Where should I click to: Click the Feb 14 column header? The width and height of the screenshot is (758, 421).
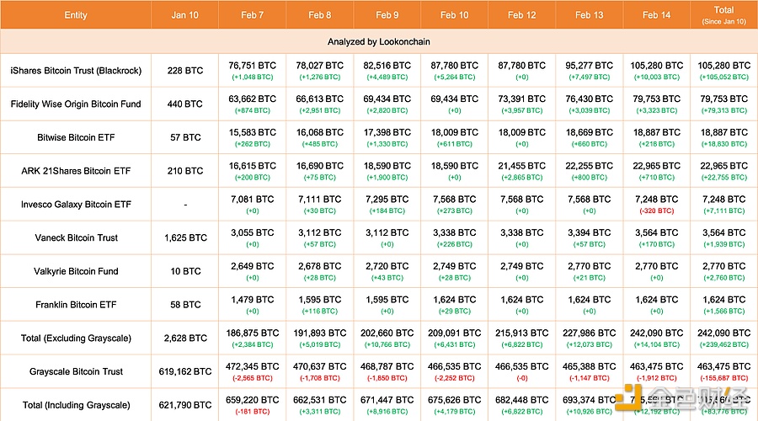656,15
